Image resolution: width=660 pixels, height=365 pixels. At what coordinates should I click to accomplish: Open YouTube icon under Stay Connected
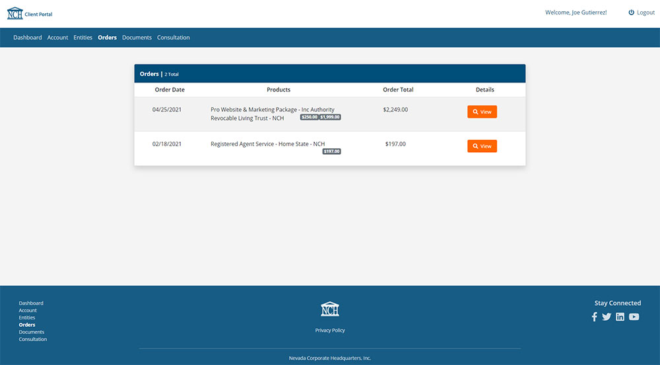(x=634, y=317)
